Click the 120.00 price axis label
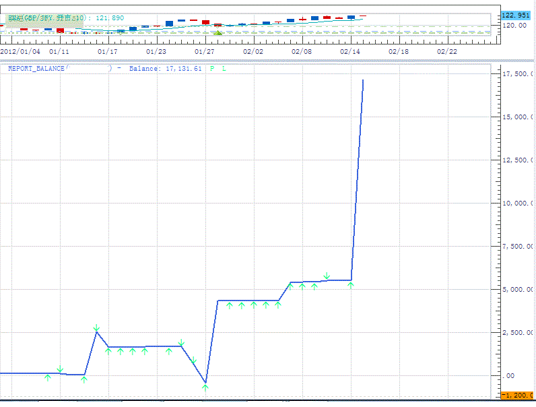Image resolution: width=536 pixels, height=407 pixels. click(514, 25)
